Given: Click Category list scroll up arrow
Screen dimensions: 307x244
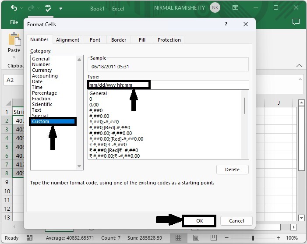Looking at the screenshot, I should coord(79,60).
